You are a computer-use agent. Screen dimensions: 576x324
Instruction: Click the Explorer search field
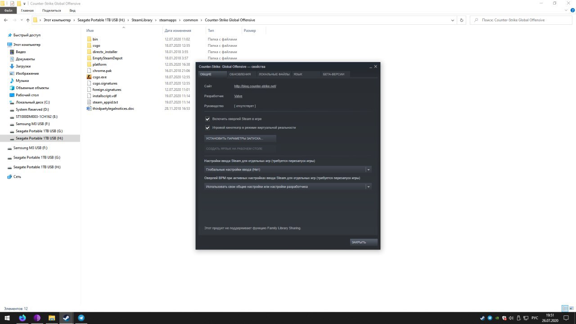pyautogui.click(x=522, y=20)
